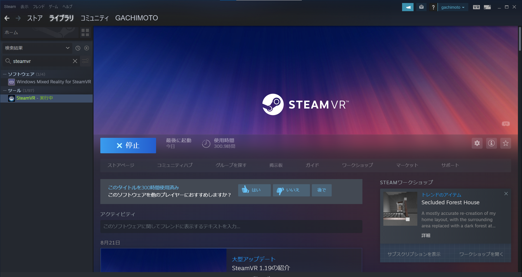Toggle the library grid view icon
This screenshot has height=277, width=522.
click(85, 33)
